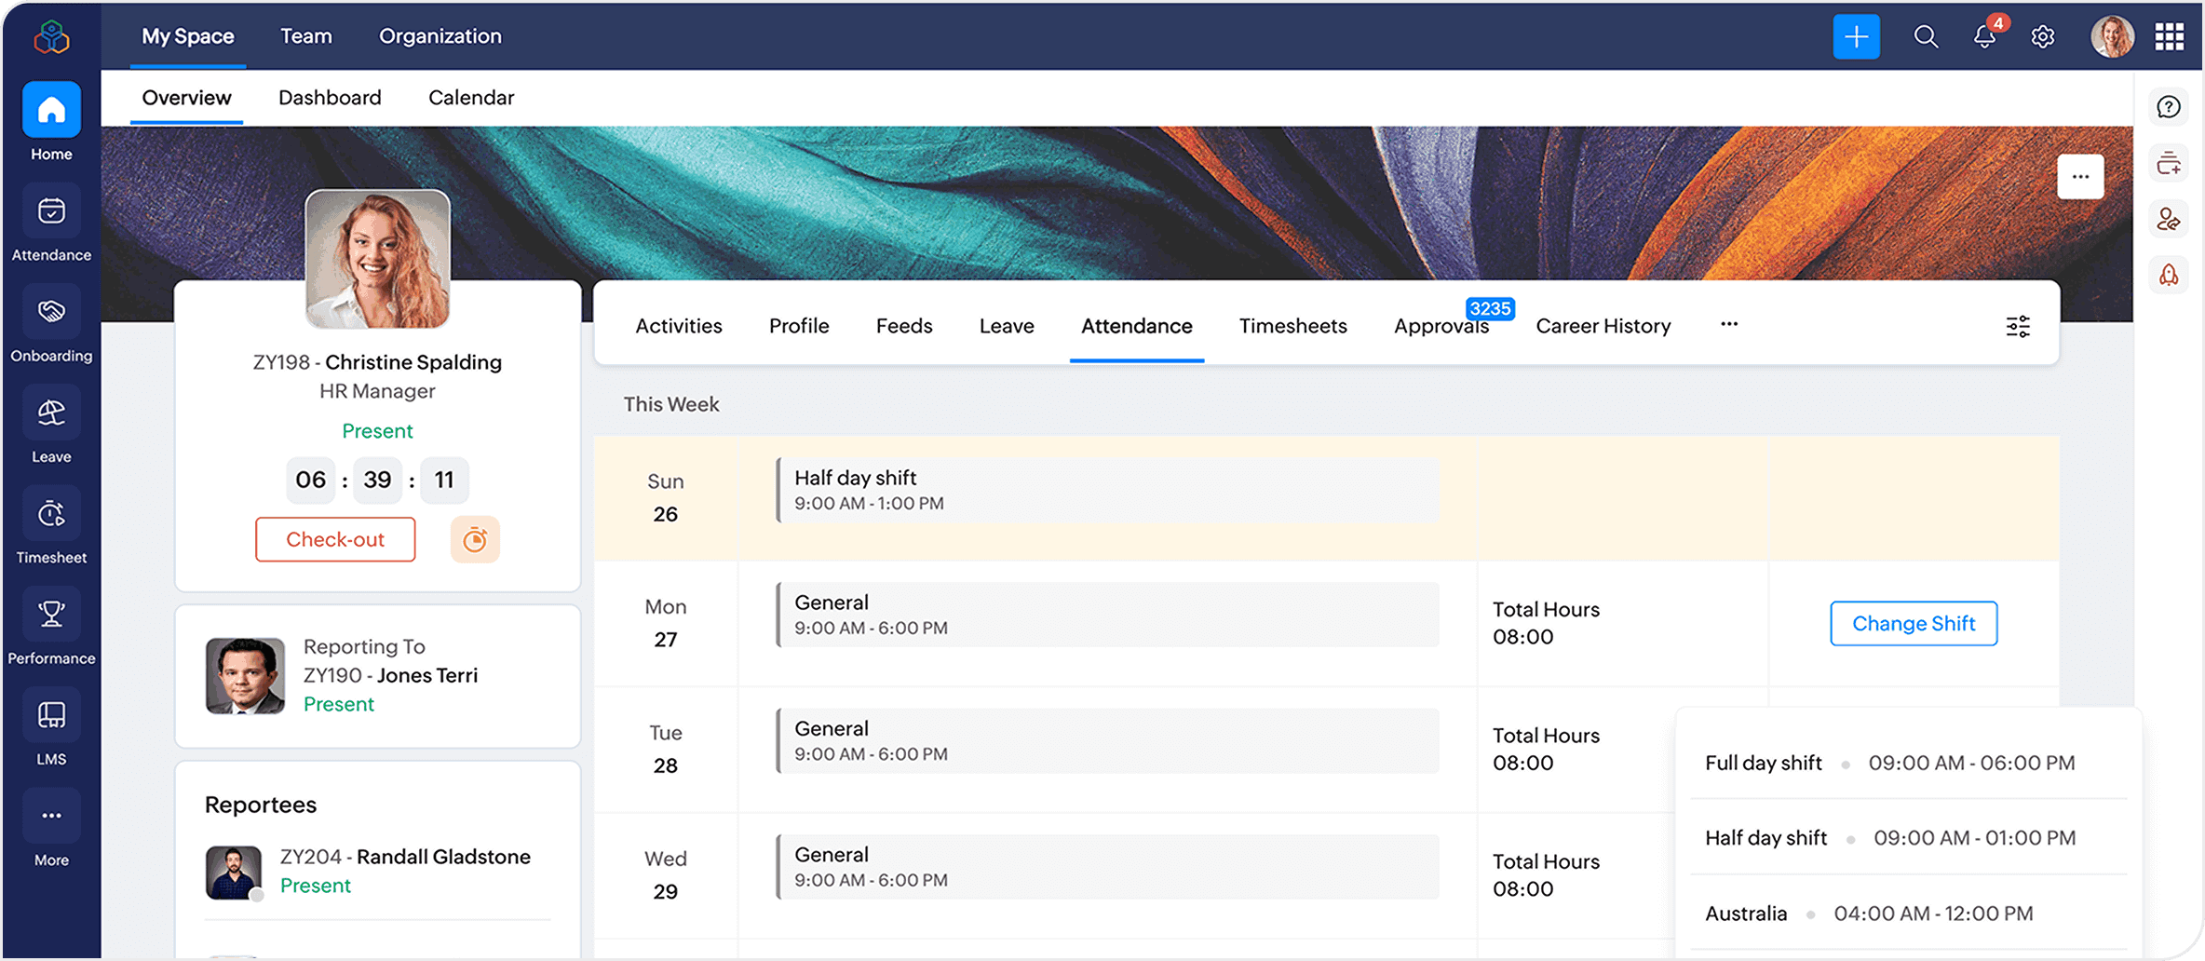Select the Overview sub-tab

click(x=186, y=98)
